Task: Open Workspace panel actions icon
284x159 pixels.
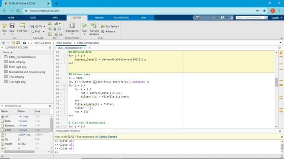Action: 50,106
